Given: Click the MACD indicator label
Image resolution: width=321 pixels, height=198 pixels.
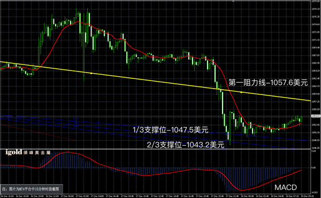Looking at the screenshot, I should pos(286,187).
